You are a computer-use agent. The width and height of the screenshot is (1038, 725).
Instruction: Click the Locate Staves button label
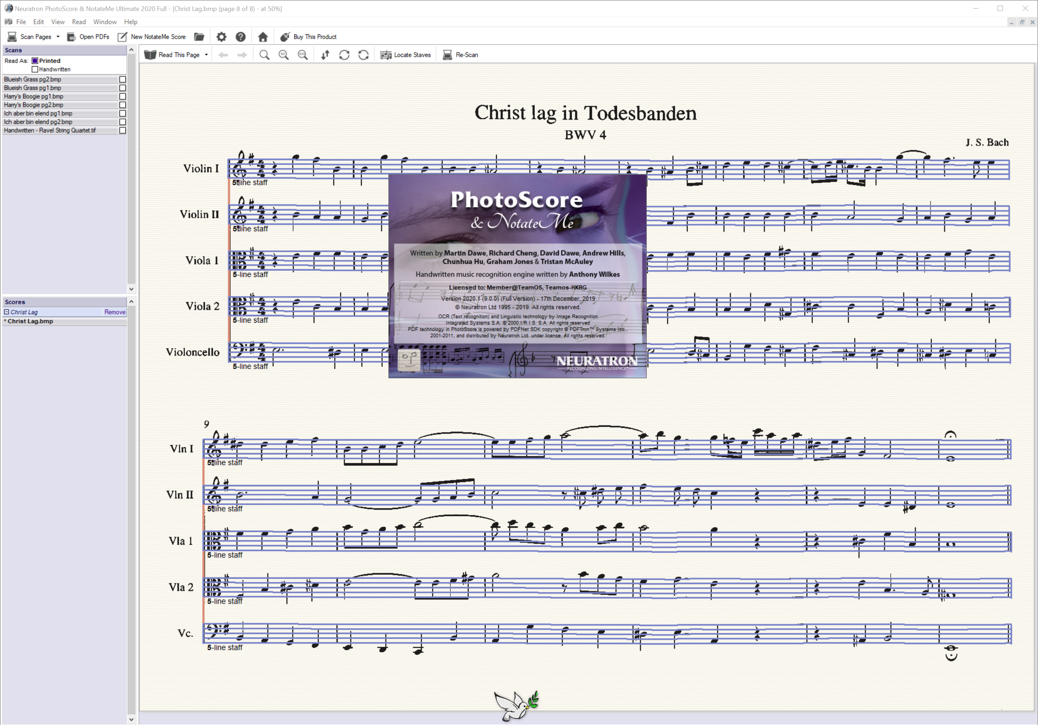click(x=412, y=55)
